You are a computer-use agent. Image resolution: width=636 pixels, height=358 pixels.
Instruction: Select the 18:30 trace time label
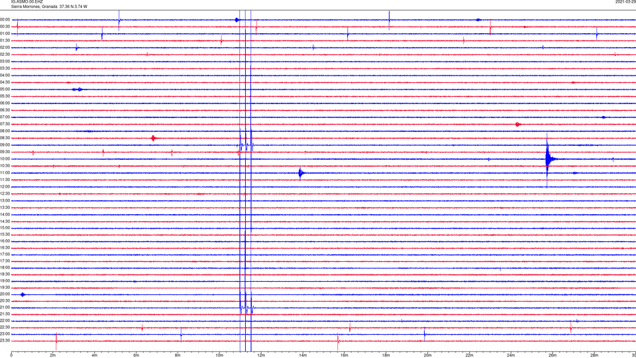click(x=5, y=274)
